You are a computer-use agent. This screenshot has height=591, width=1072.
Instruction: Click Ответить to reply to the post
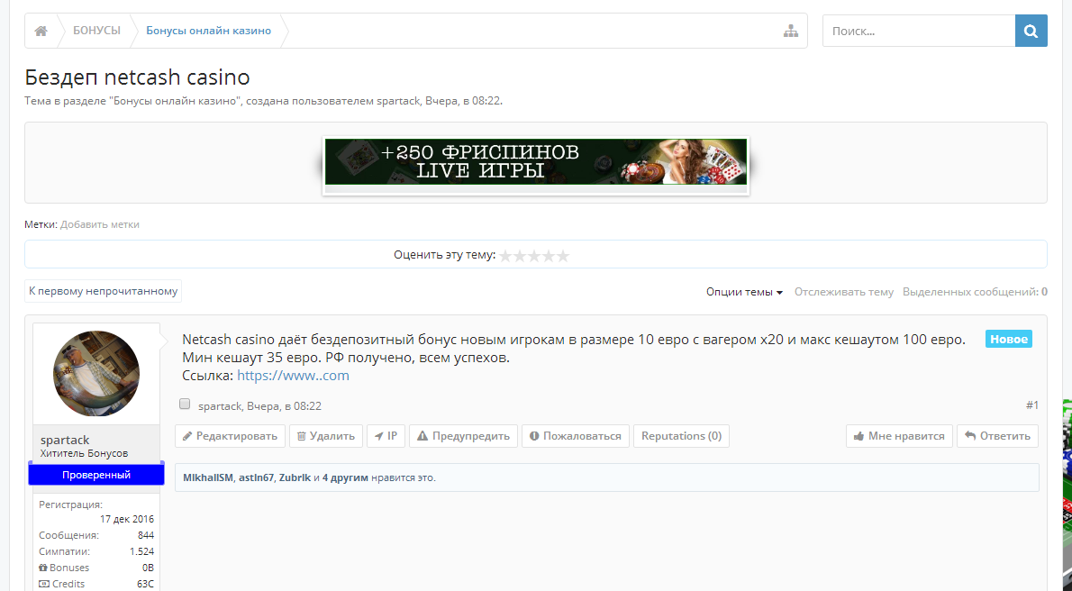click(997, 436)
